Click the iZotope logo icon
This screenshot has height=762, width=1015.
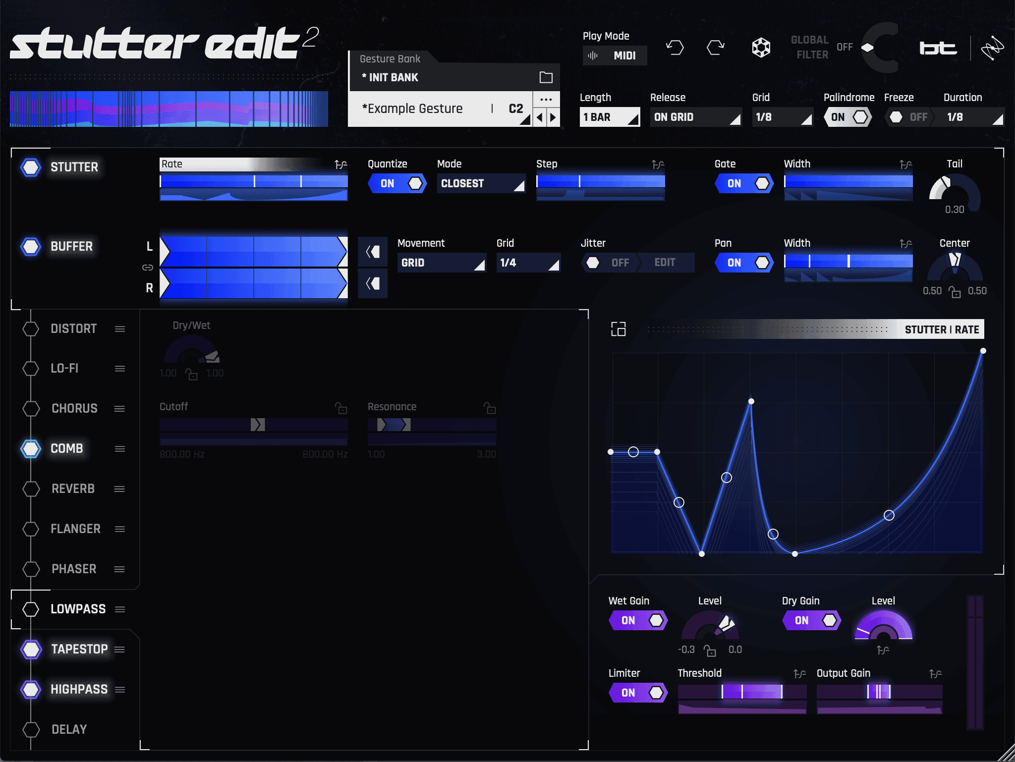(x=992, y=48)
